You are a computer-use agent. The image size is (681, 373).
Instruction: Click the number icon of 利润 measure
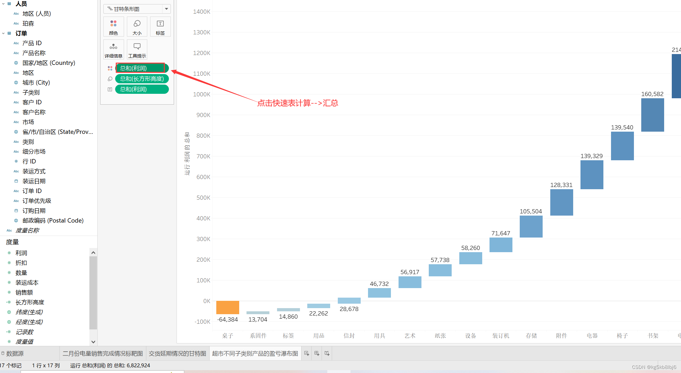click(x=9, y=253)
